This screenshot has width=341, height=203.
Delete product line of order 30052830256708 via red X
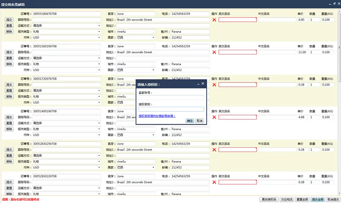[x=214, y=149]
